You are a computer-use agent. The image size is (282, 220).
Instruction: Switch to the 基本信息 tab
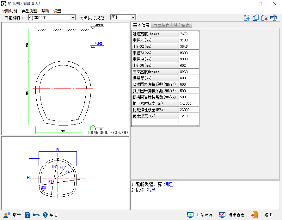pyautogui.click(x=141, y=25)
